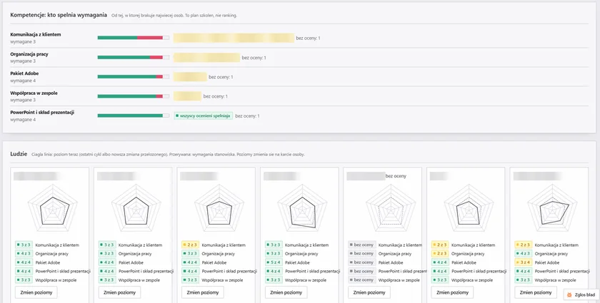600x303 pixels.
Task: Click 'bez oceny' label beside the blurred person name
Action: click(x=396, y=176)
